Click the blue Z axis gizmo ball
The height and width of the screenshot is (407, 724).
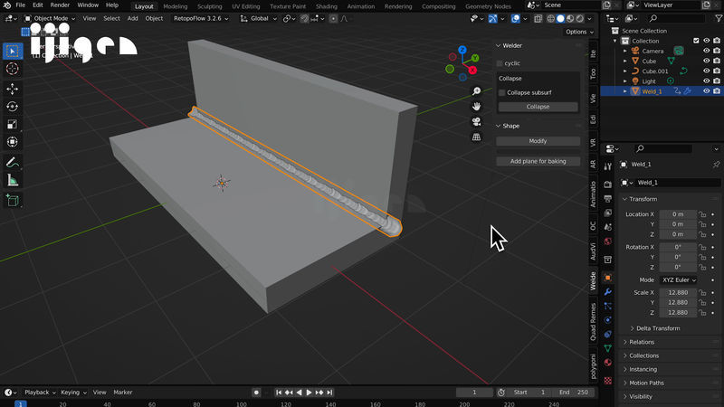462,50
